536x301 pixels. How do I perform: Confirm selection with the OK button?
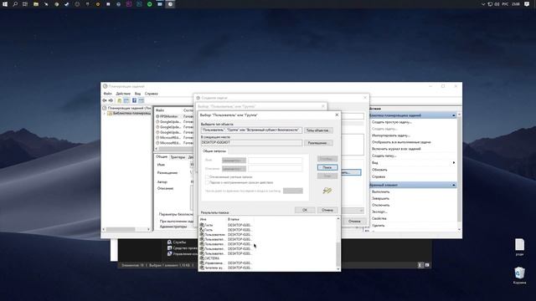[305, 210]
